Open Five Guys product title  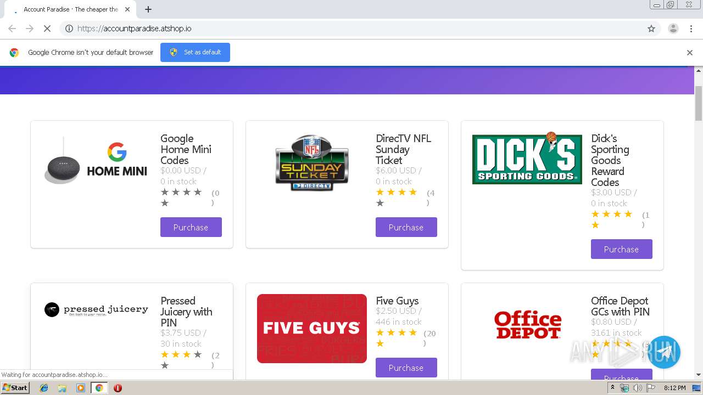(x=397, y=301)
